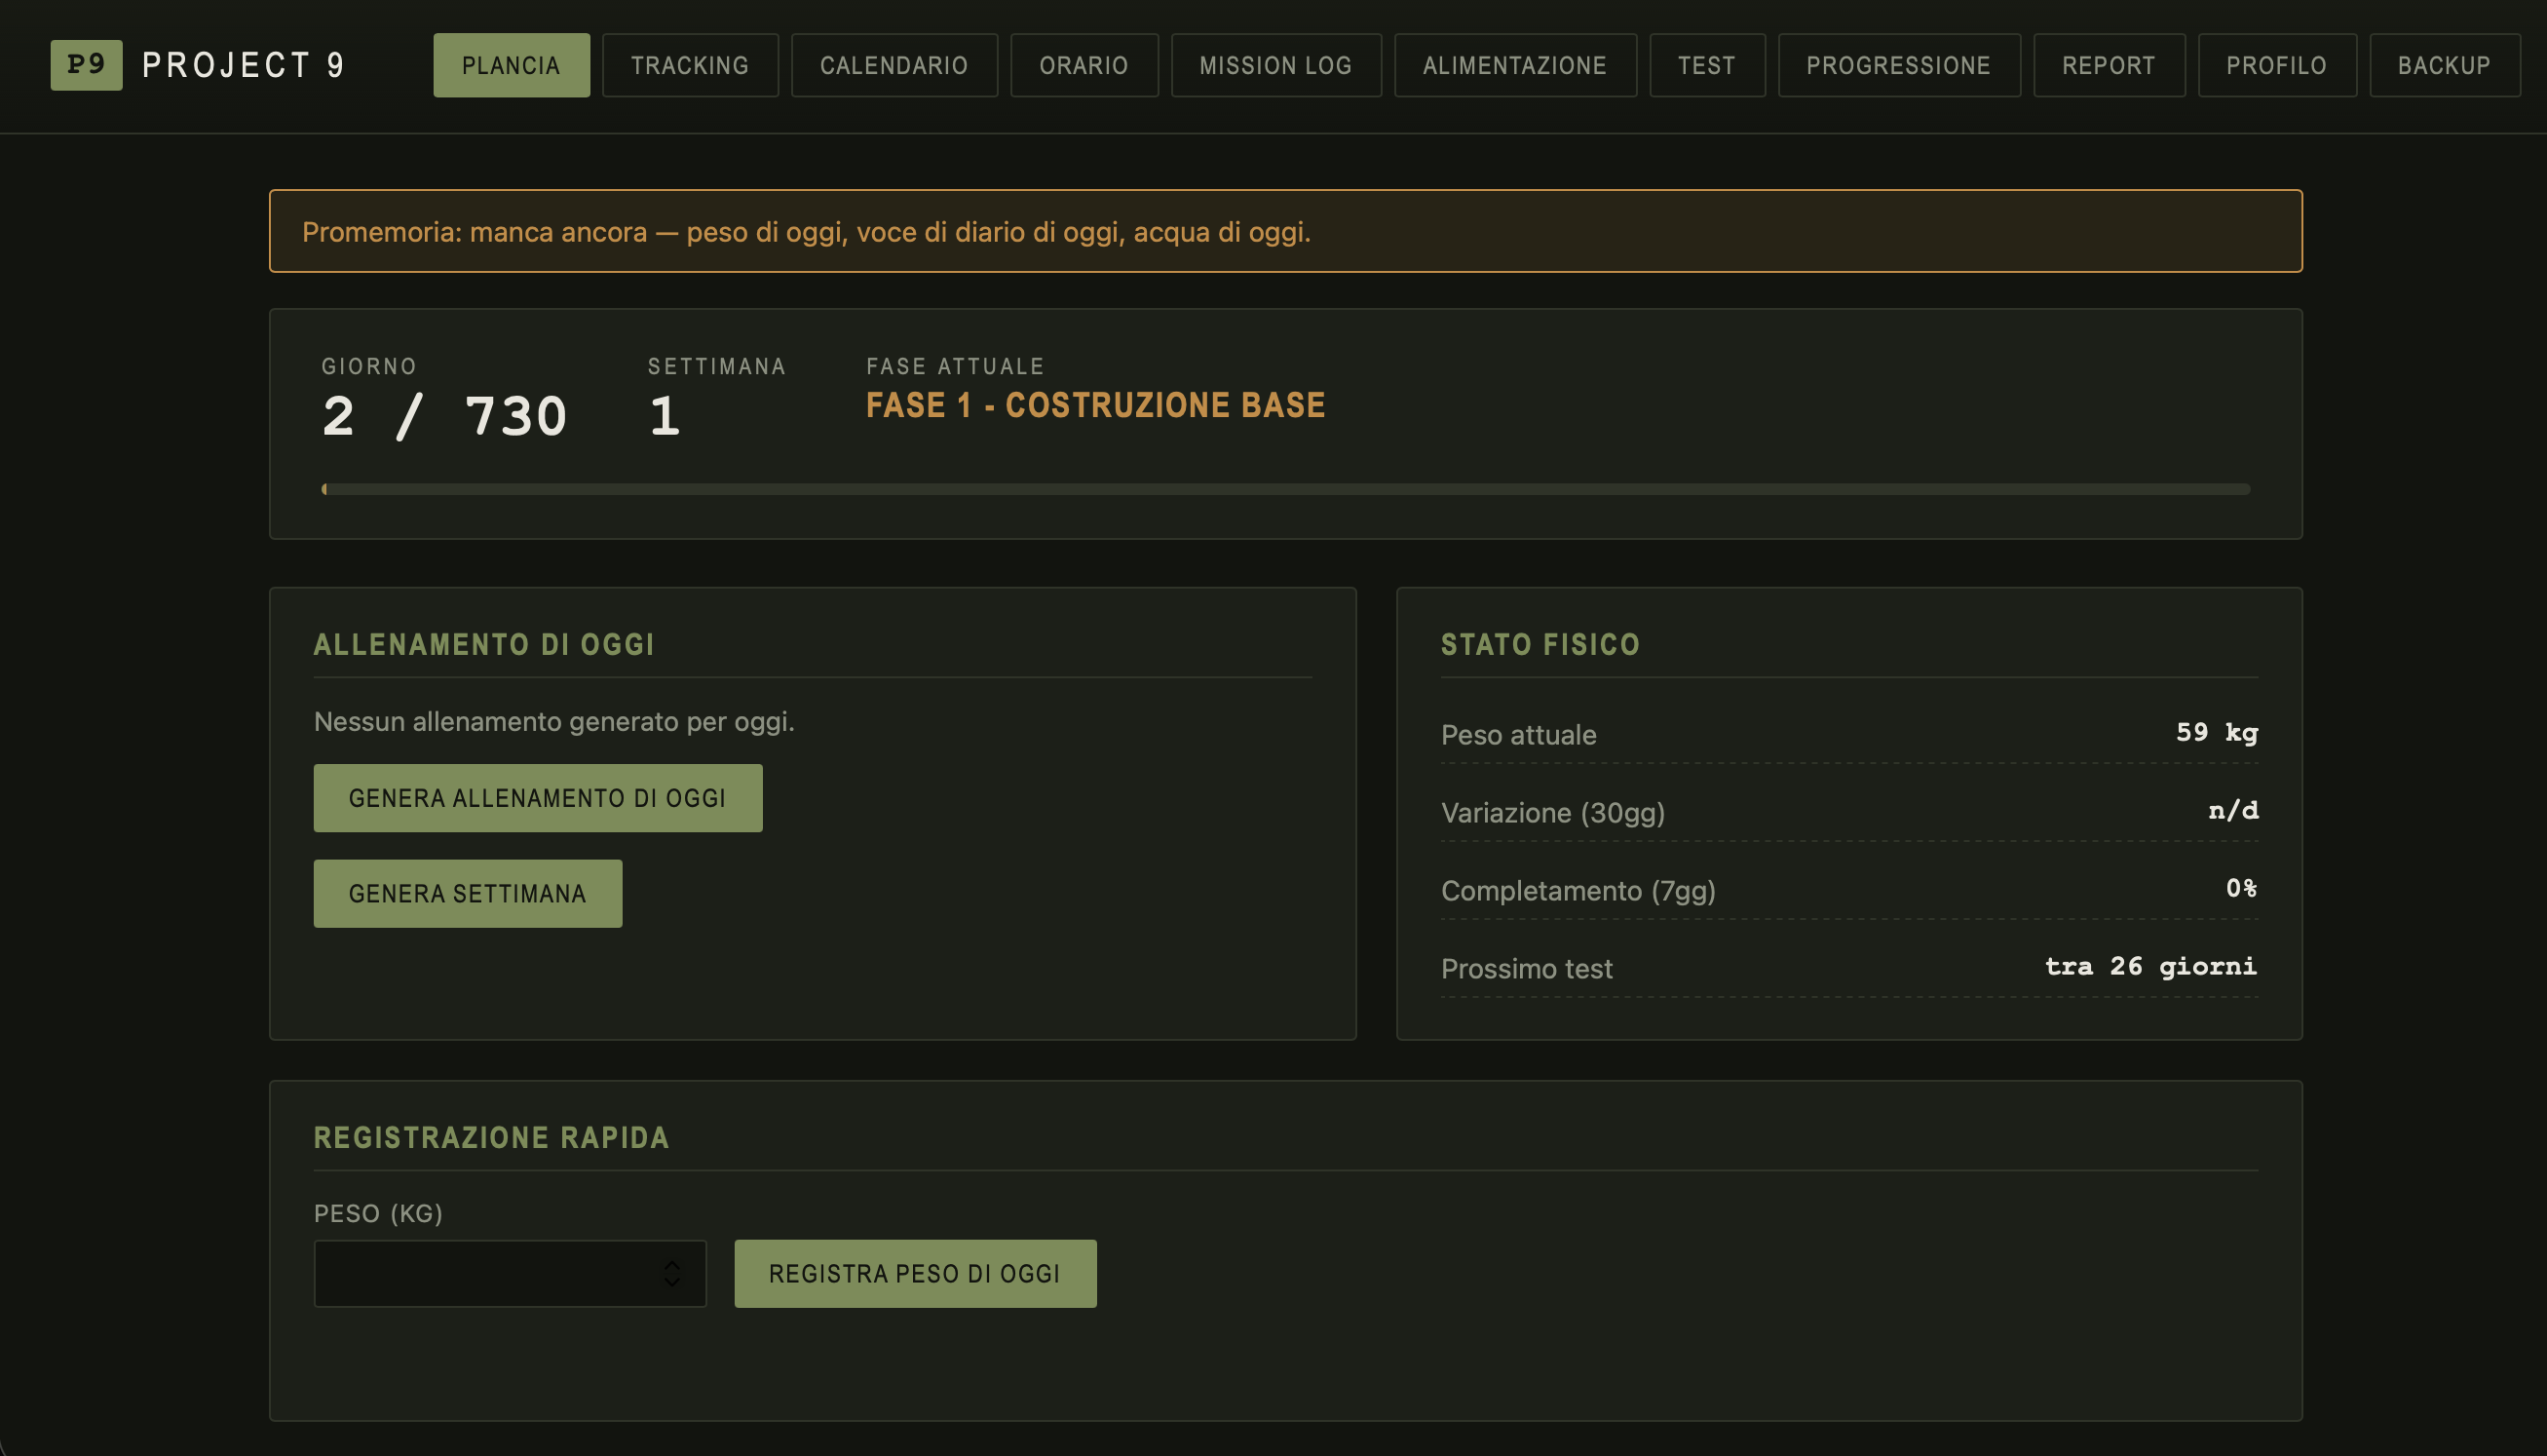This screenshot has height=1456, width=2547.
Task: Open the Progressione tab
Action: (1898, 65)
